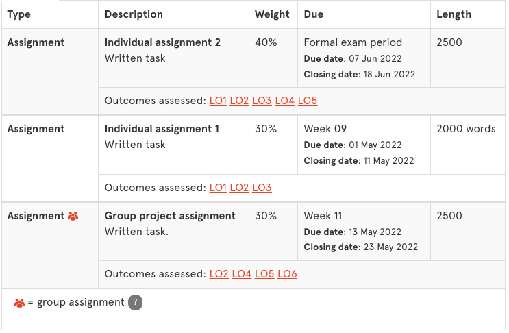Image resolution: width=509 pixels, height=333 pixels.
Task: Open LO3 link for Individual assignment 1
Action: (262, 188)
